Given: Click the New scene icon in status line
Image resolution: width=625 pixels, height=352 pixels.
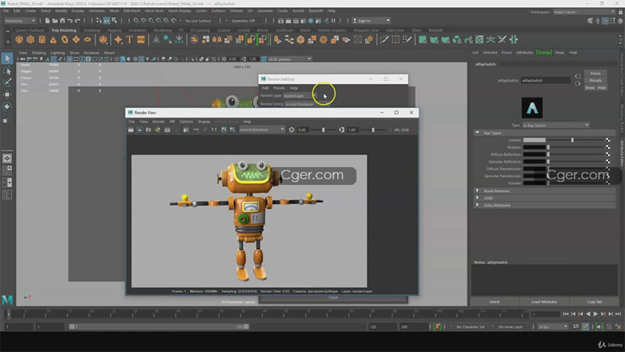Looking at the screenshot, I should [x=48, y=21].
